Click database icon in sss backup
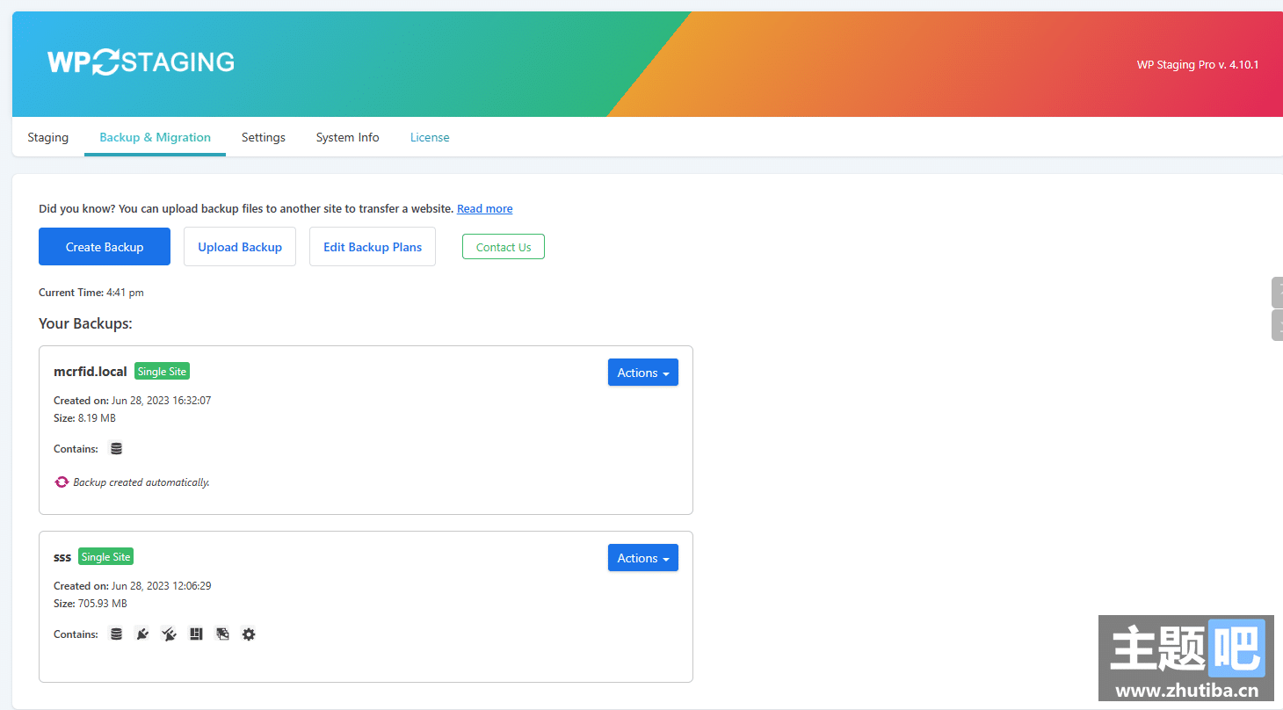This screenshot has width=1283, height=710. 116,634
